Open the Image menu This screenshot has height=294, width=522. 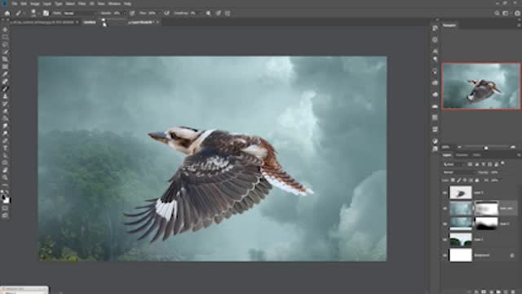click(x=34, y=3)
